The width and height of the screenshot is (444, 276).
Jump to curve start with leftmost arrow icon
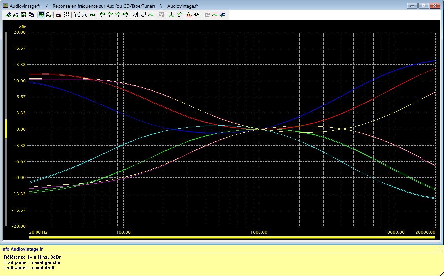tap(102, 15)
